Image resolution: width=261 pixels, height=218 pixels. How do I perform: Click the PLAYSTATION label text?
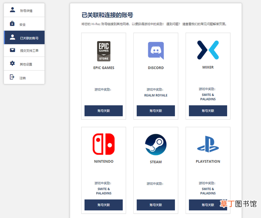pyautogui.click(x=208, y=161)
